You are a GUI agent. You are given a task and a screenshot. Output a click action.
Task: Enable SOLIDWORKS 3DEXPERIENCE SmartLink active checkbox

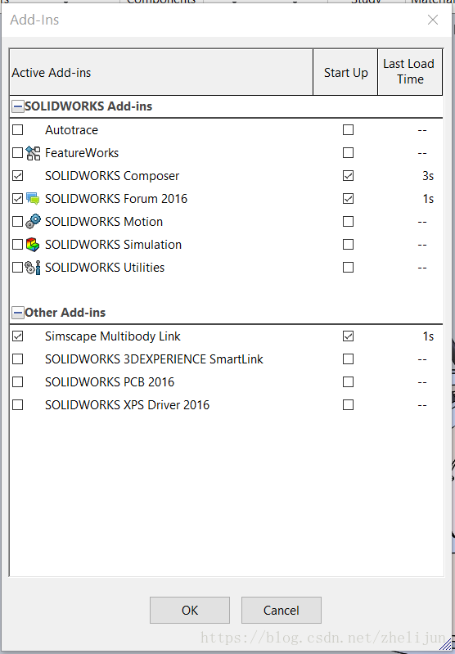tap(17, 359)
